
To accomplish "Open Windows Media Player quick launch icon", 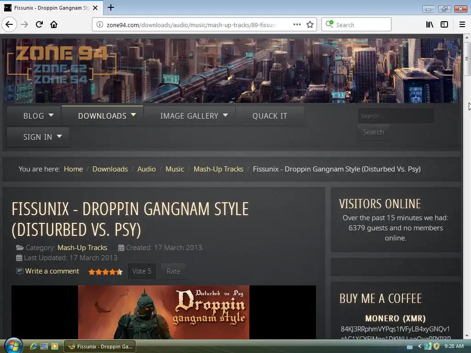I will [x=55, y=347].
